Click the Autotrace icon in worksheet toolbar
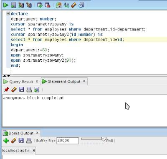Screen dimensions: 167x159 coord(29,5)
